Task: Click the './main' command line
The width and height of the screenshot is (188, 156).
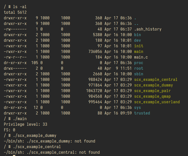Action: coord(15,119)
